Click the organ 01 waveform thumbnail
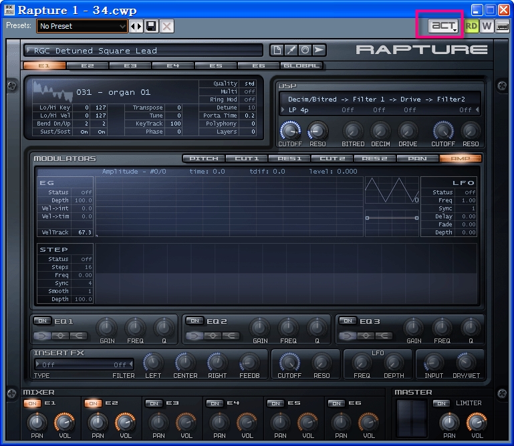 [x=52, y=92]
